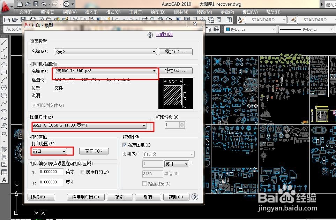Select the Construction Line tool

point(4,50)
